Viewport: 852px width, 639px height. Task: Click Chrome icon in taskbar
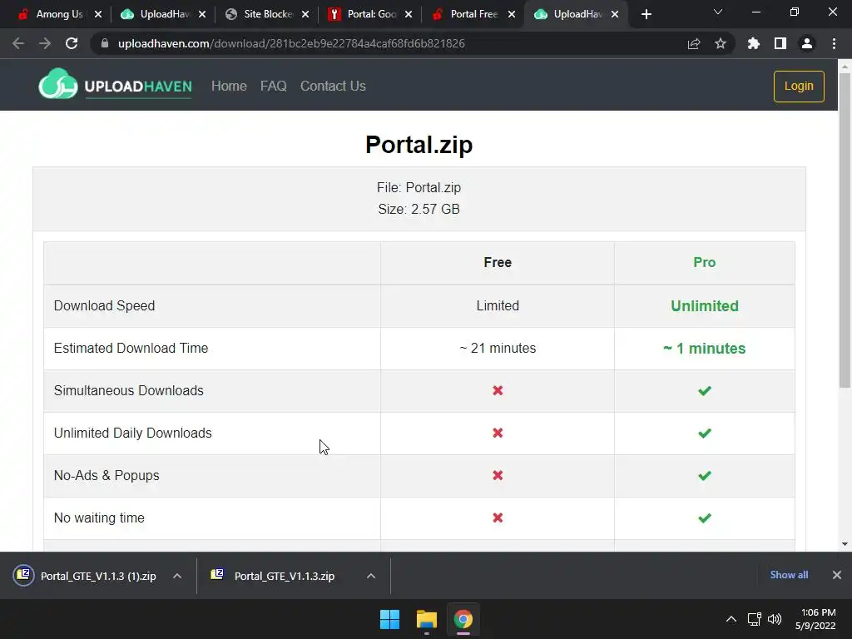(463, 619)
